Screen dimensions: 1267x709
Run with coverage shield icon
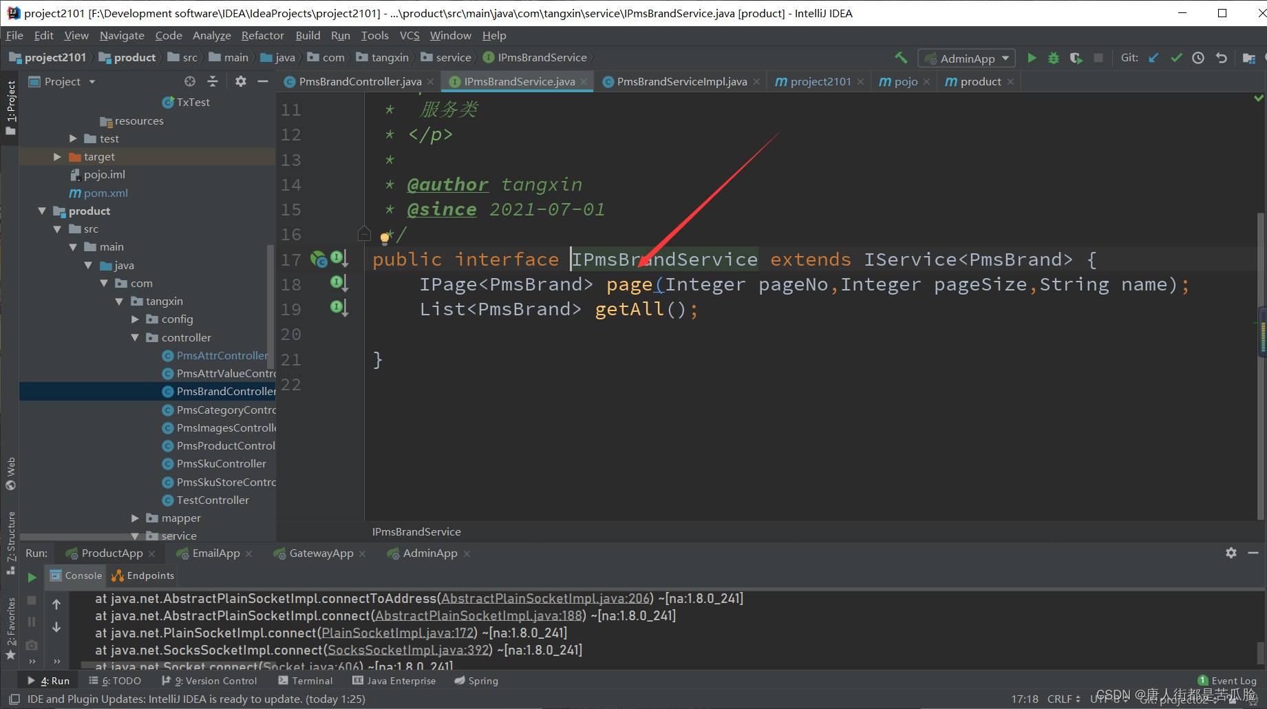click(1076, 58)
